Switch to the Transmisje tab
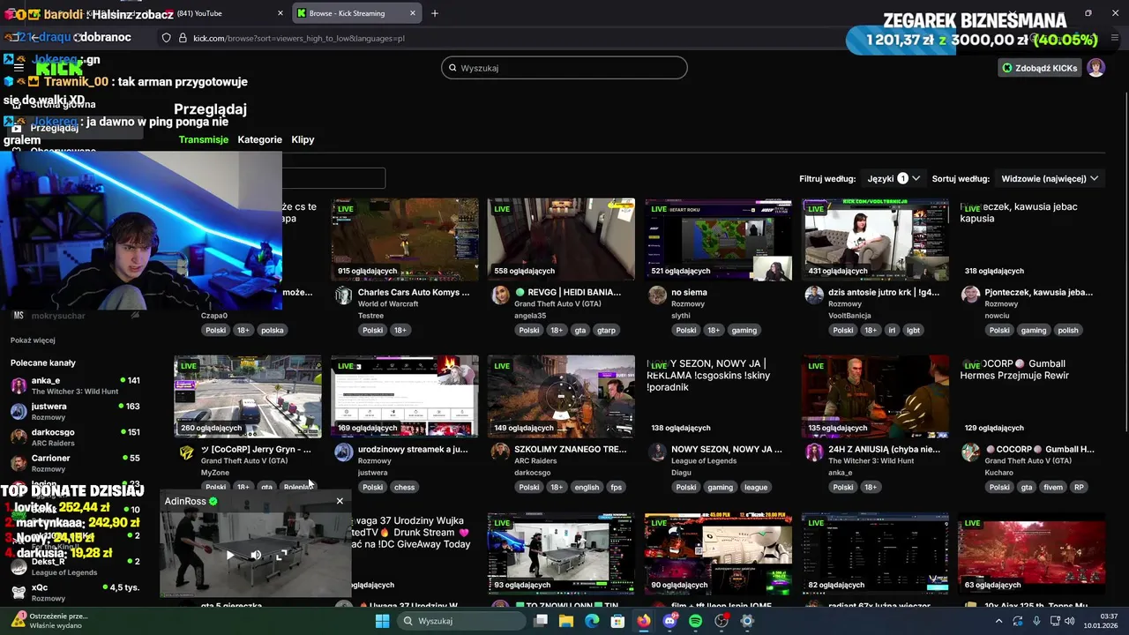 (204, 139)
